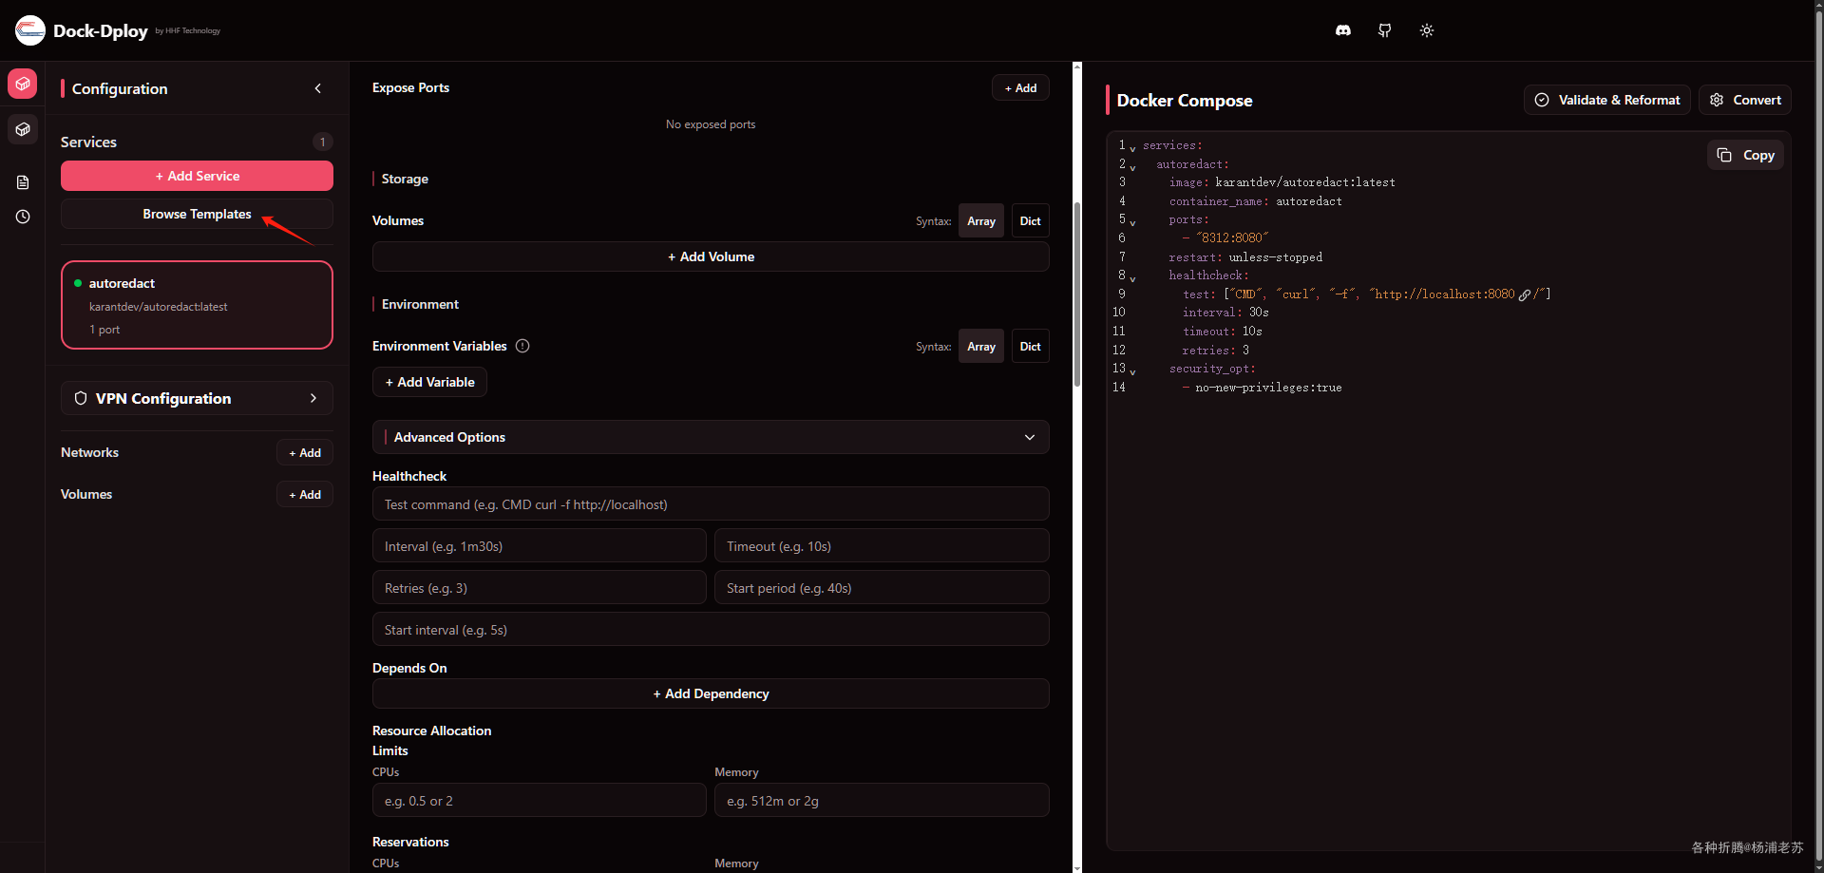The width and height of the screenshot is (1824, 873).
Task: Choose Array syntax for Environment Variables
Action: (981, 346)
